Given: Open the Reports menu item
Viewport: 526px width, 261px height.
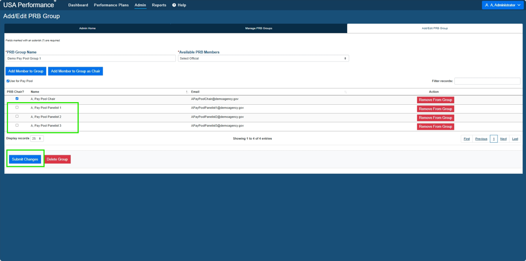Looking at the screenshot, I should click(x=159, y=5).
